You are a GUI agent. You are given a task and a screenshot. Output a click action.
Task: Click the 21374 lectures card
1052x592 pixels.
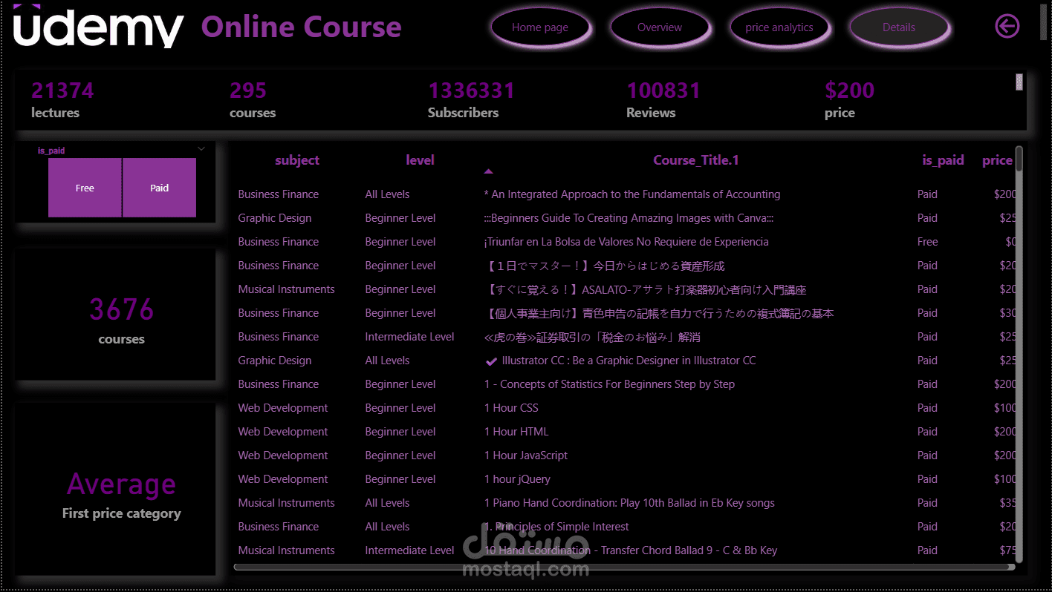(62, 100)
